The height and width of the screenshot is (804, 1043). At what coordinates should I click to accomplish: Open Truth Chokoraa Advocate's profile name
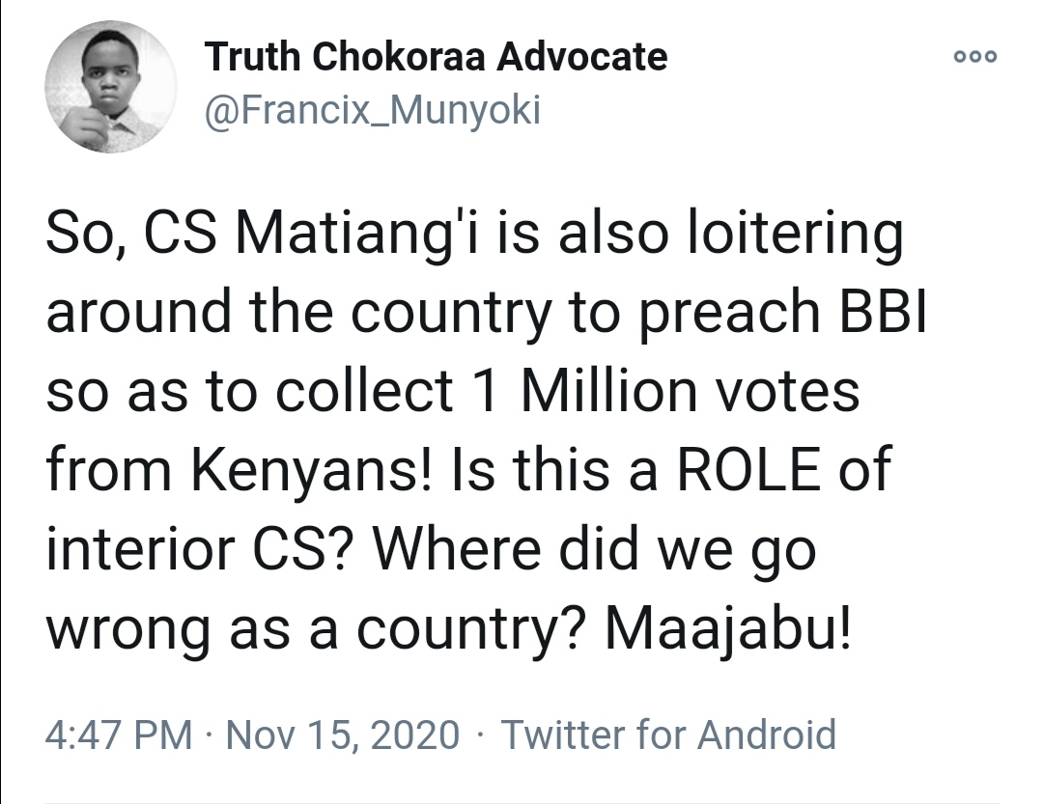[x=436, y=58]
